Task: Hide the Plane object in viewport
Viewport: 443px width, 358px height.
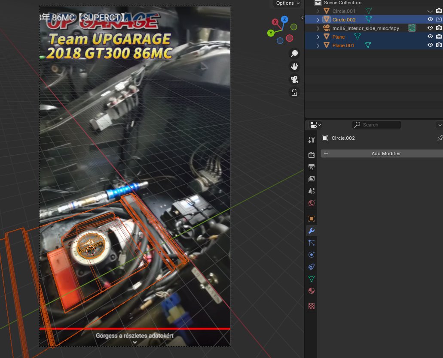Action: click(x=430, y=36)
